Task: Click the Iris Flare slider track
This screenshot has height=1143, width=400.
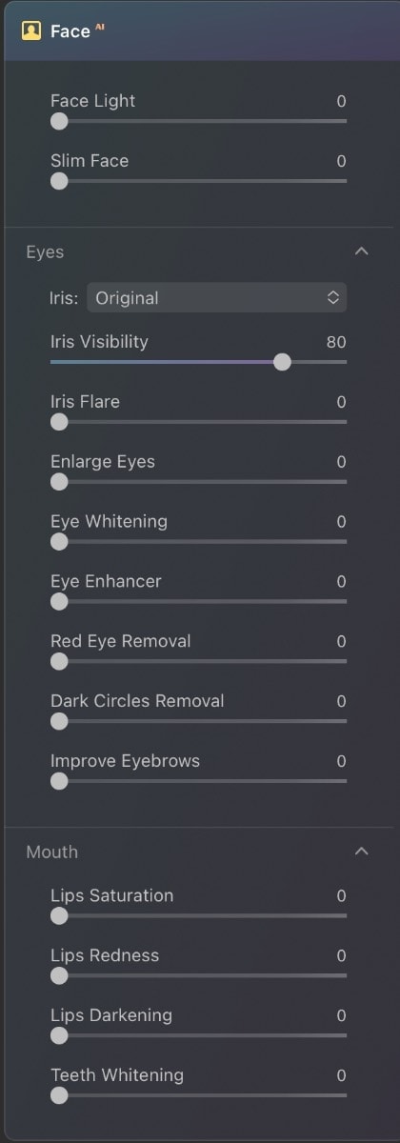Action: tap(198, 422)
